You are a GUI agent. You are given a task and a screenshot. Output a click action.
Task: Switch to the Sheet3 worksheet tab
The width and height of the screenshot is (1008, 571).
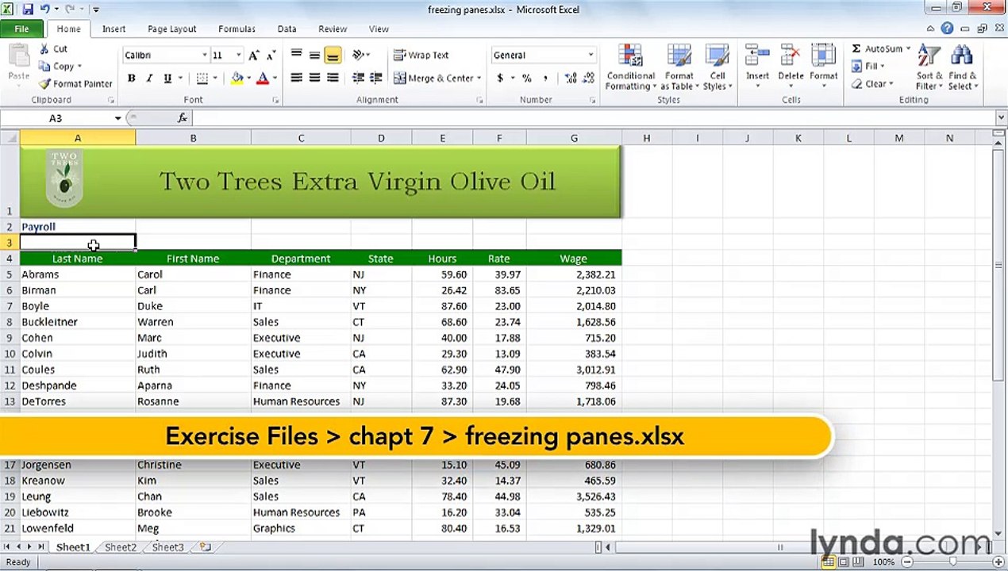point(168,547)
